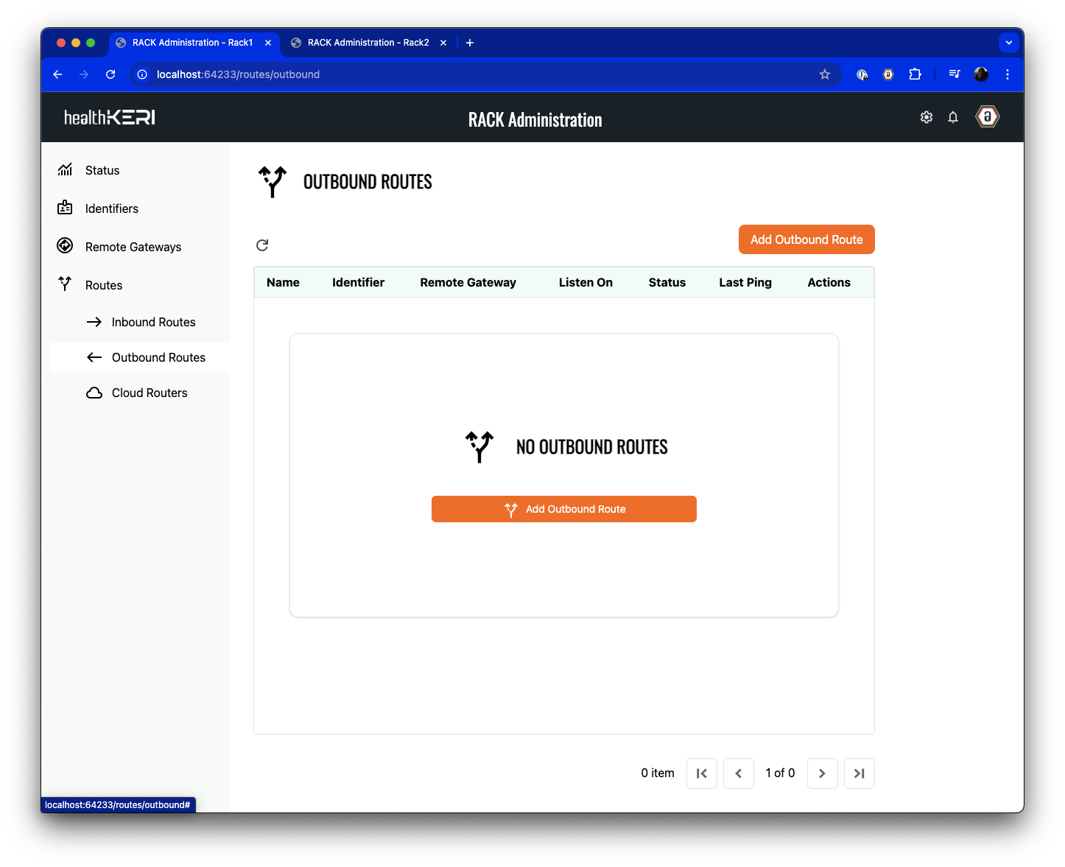This screenshot has width=1065, height=867.
Task: Click the hexagon extension icon in toolbar
Action: tap(888, 74)
